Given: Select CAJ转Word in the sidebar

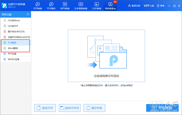Looking at the screenshot, I should tap(15, 20).
